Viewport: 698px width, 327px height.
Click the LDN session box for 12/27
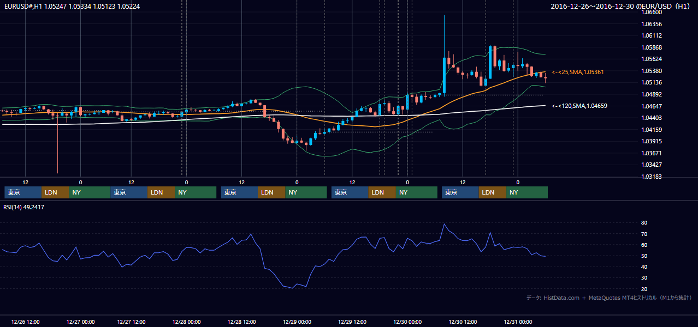point(161,192)
